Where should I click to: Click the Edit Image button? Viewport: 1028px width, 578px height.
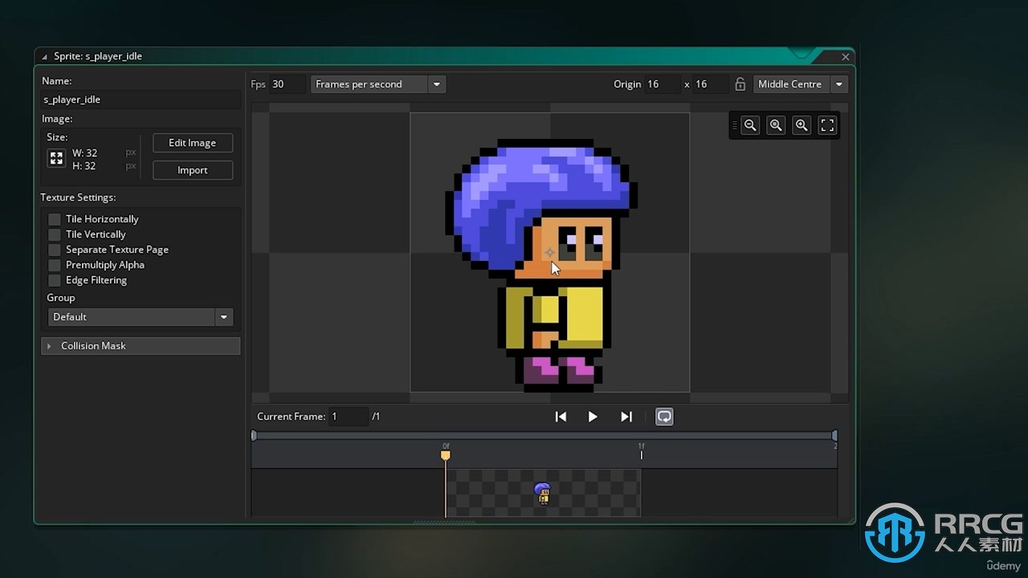coord(193,143)
